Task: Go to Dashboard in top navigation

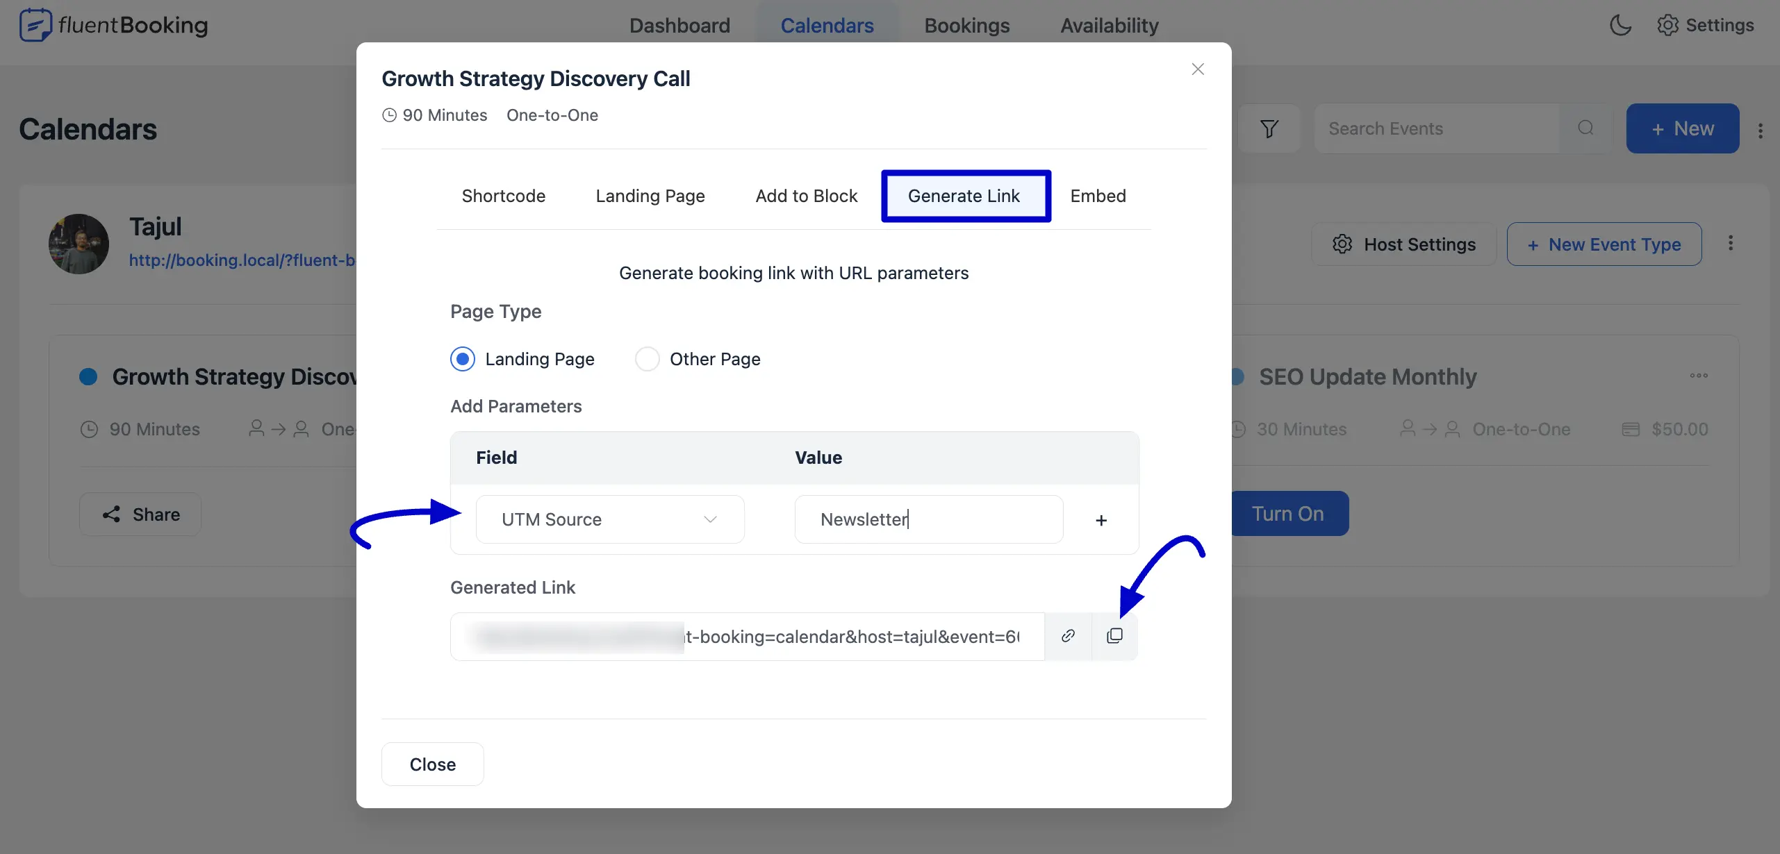Action: coord(679,26)
